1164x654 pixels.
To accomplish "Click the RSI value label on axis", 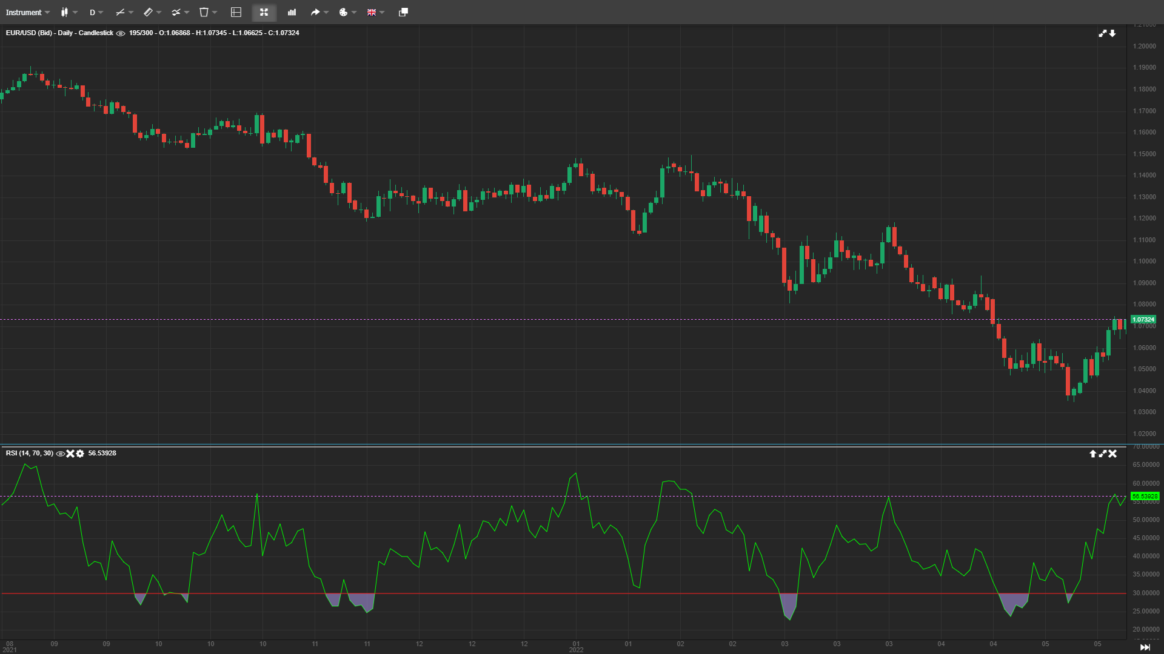I will click(x=1145, y=496).
